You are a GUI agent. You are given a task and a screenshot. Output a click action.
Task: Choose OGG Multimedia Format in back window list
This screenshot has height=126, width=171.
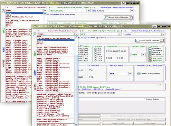pos(24,17)
